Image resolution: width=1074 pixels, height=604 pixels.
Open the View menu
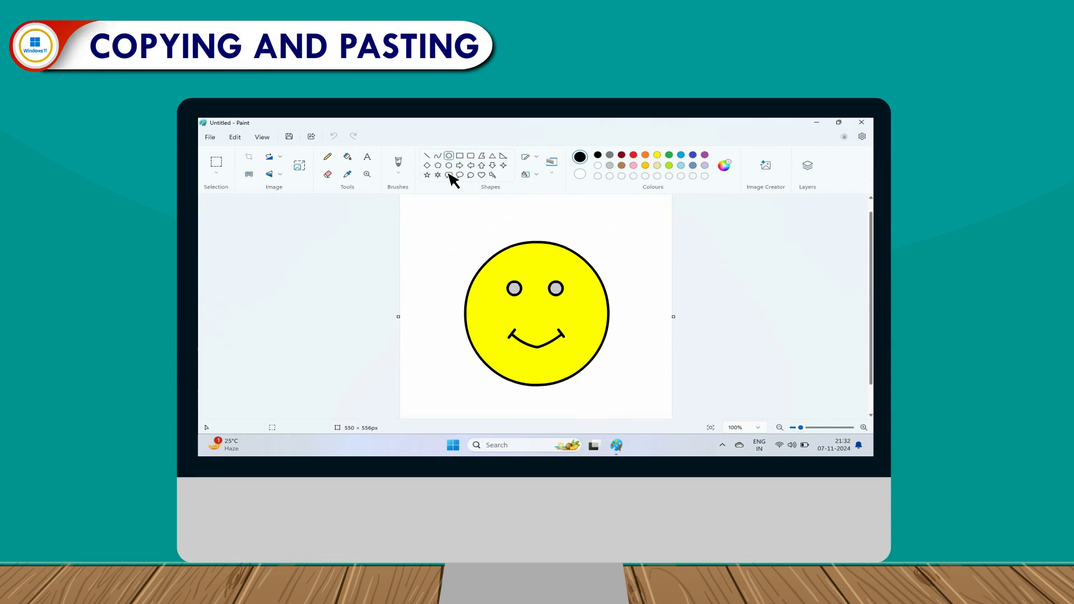pyautogui.click(x=262, y=137)
